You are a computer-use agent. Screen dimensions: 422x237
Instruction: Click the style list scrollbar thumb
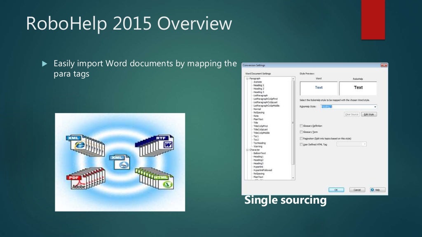coord(293,122)
